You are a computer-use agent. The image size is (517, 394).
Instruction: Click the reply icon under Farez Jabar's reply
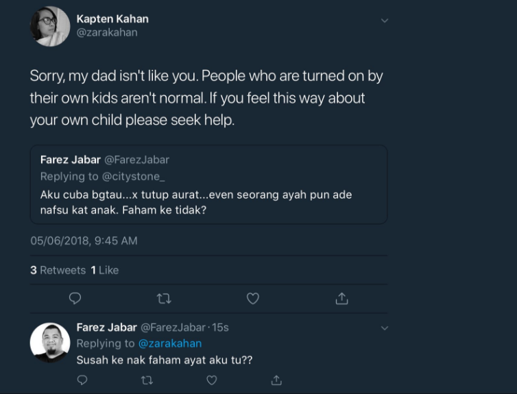[82, 380]
